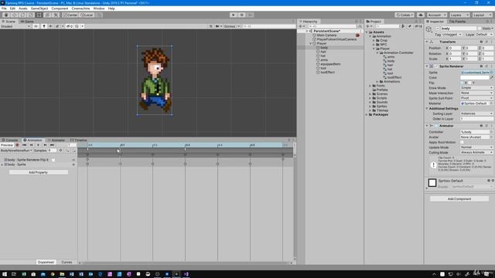495x278 pixels.
Task: Open the Assets menu
Action: [x=22, y=8]
